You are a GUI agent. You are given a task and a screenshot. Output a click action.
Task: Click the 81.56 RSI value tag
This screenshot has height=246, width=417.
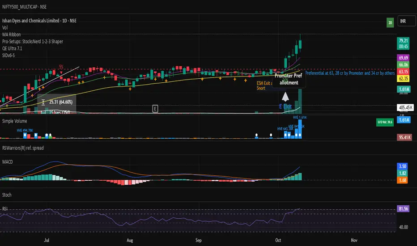pos(404,209)
